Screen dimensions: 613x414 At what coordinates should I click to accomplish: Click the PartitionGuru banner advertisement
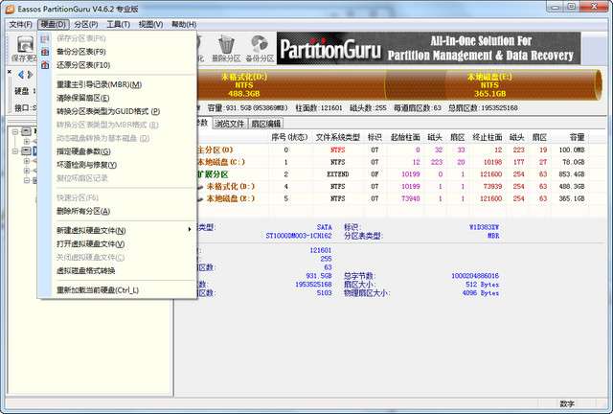click(428, 48)
